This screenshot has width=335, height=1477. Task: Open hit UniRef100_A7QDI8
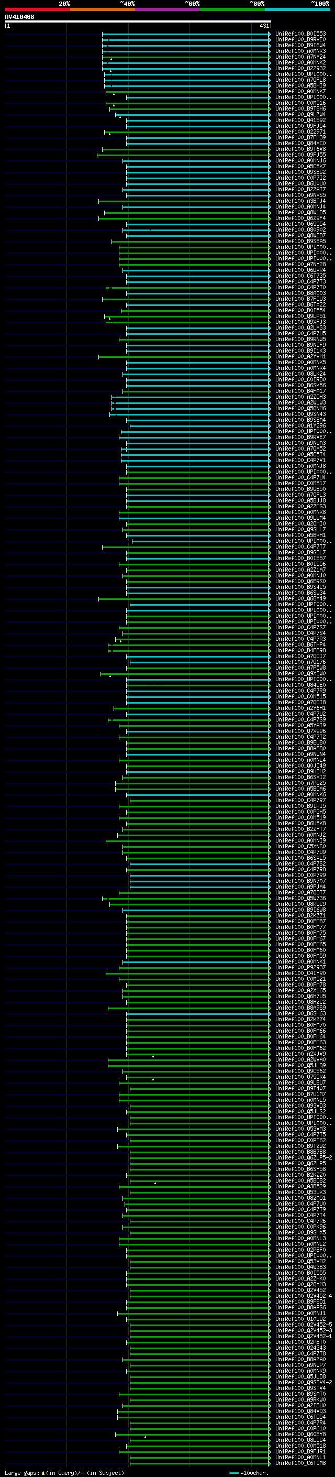[x=300, y=703]
